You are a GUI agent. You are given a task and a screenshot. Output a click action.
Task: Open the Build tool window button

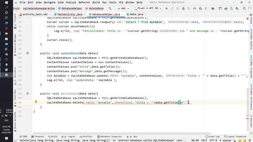(x=53, y=136)
